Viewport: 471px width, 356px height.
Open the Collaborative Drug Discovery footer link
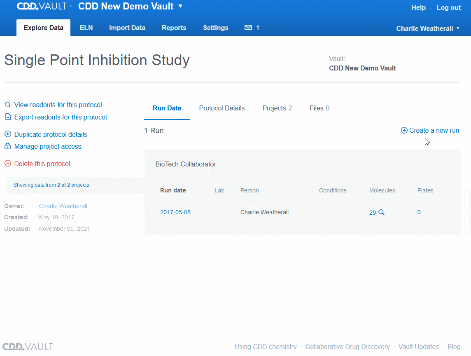point(347,347)
